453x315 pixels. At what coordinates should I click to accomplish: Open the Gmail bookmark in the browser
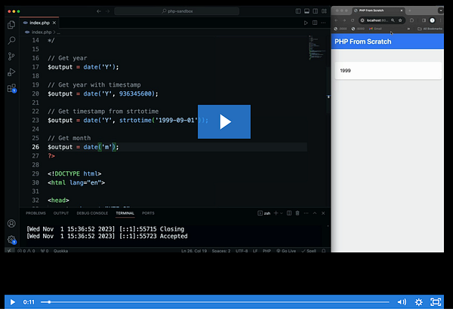click(x=375, y=29)
